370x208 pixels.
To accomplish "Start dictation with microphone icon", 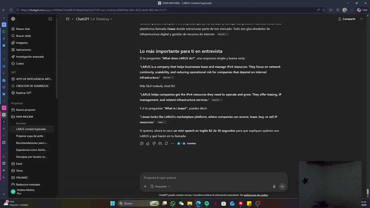I will 274,186.
